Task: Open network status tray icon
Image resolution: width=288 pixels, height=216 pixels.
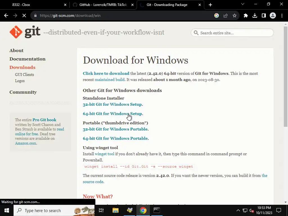Action: [x=245, y=210]
